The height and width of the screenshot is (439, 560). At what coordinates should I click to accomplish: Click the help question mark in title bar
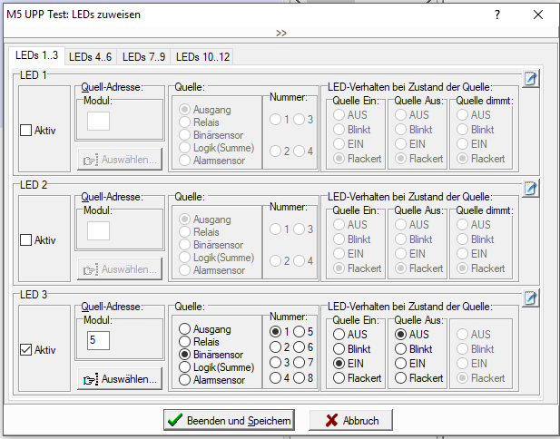(x=496, y=15)
